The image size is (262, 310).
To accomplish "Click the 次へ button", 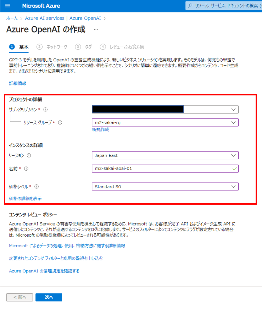I will pos(49,297).
